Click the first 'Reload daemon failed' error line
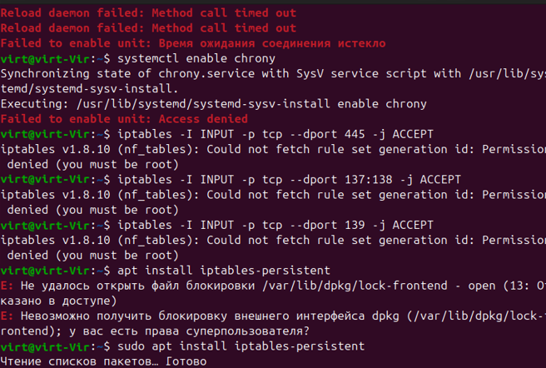 [148, 12]
